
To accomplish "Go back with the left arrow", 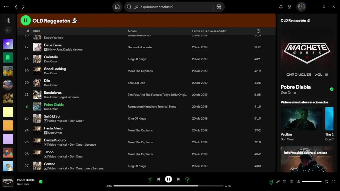I will click(16, 7).
